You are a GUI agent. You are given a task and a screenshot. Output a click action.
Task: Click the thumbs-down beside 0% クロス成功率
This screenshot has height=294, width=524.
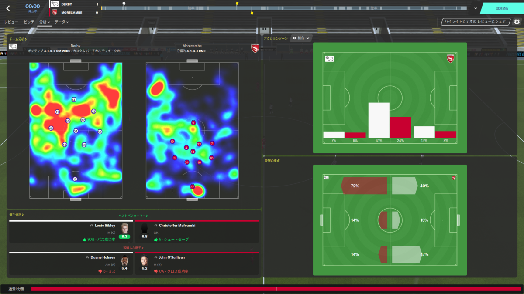[156, 271]
